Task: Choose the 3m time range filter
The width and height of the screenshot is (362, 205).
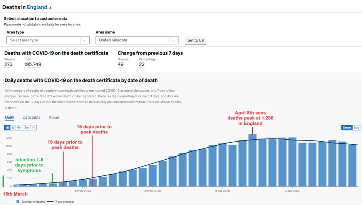Action: (26, 127)
